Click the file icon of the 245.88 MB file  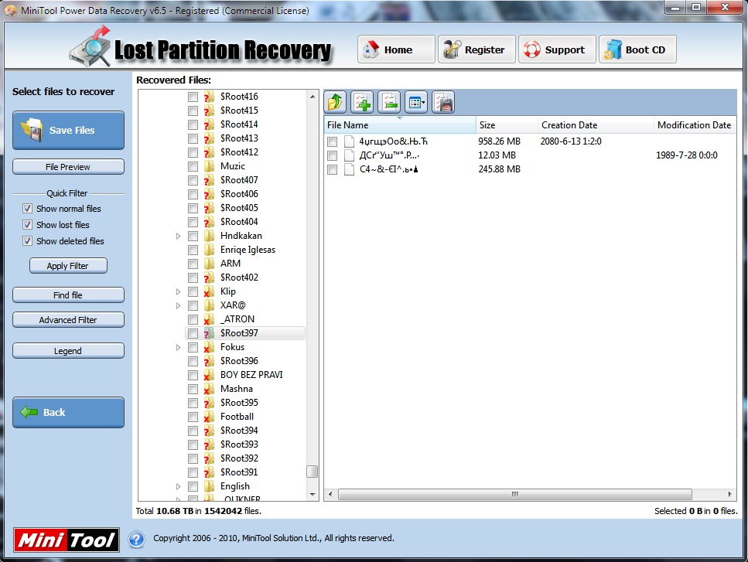350,169
